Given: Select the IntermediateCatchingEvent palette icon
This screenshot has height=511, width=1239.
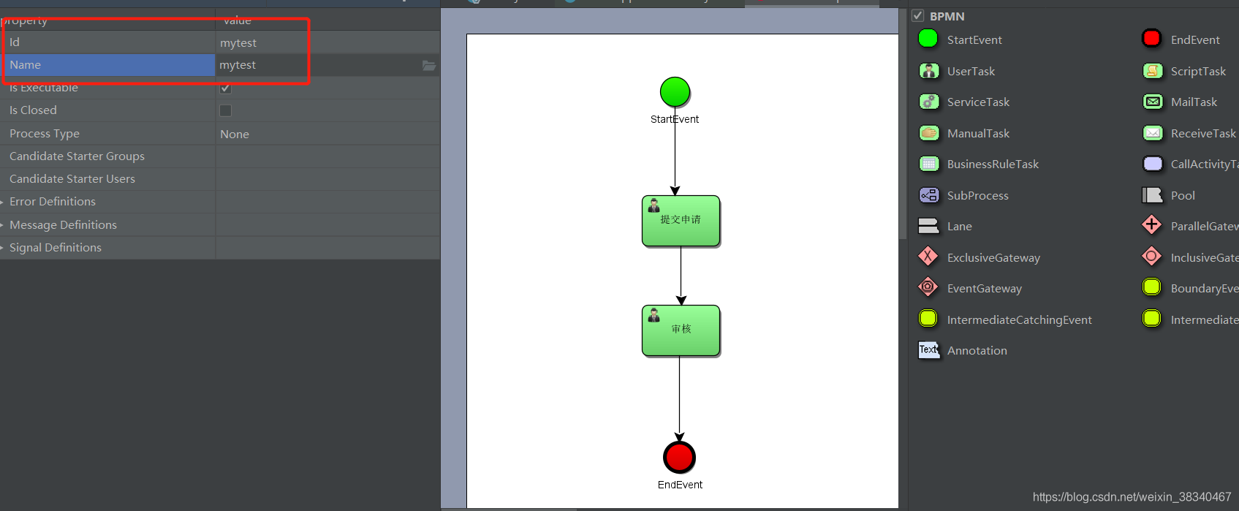Looking at the screenshot, I should [928, 319].
